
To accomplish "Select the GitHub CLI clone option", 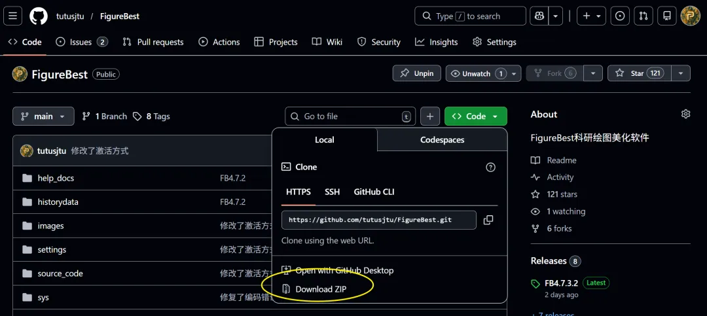I will (374, 192).
